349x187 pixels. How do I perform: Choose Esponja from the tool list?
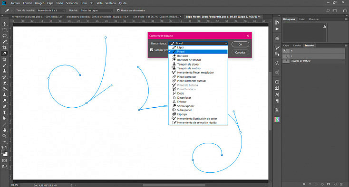(x=198, y=114)
